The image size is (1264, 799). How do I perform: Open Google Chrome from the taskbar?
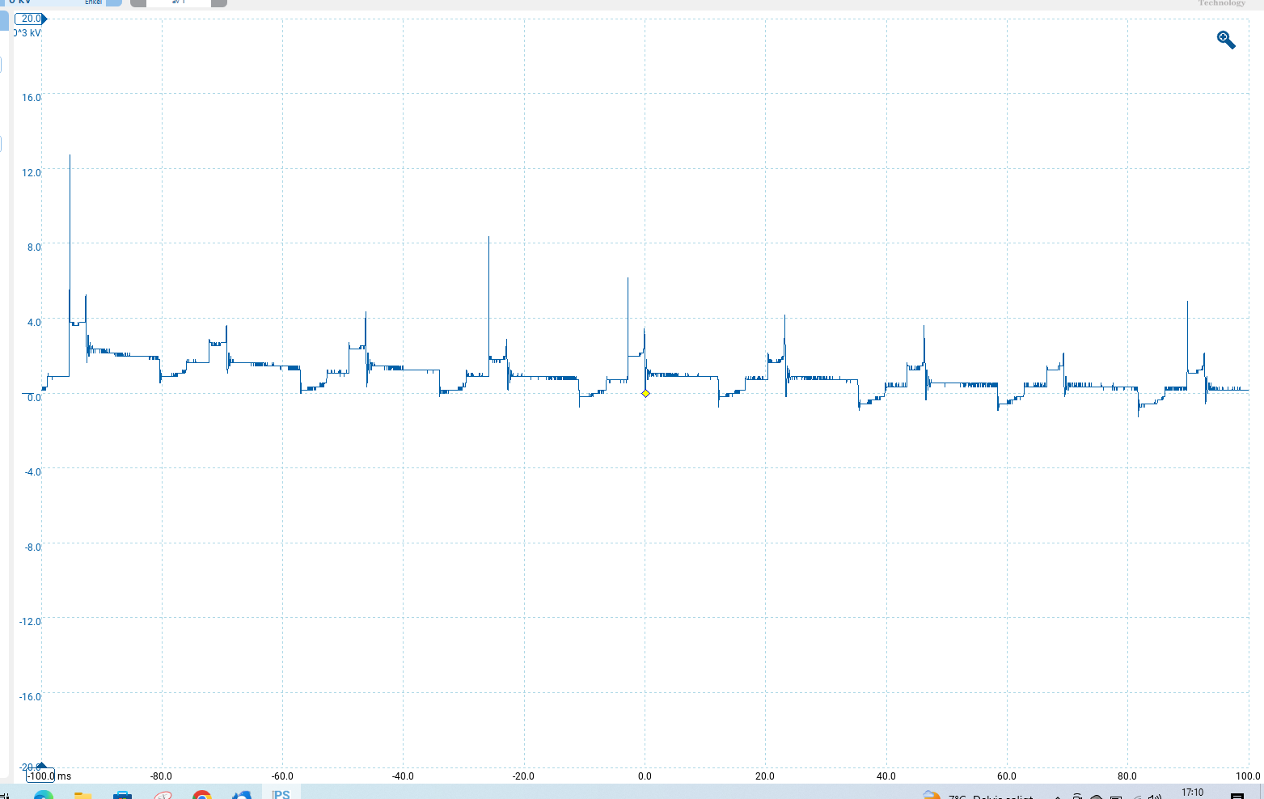tap(202, 794)
